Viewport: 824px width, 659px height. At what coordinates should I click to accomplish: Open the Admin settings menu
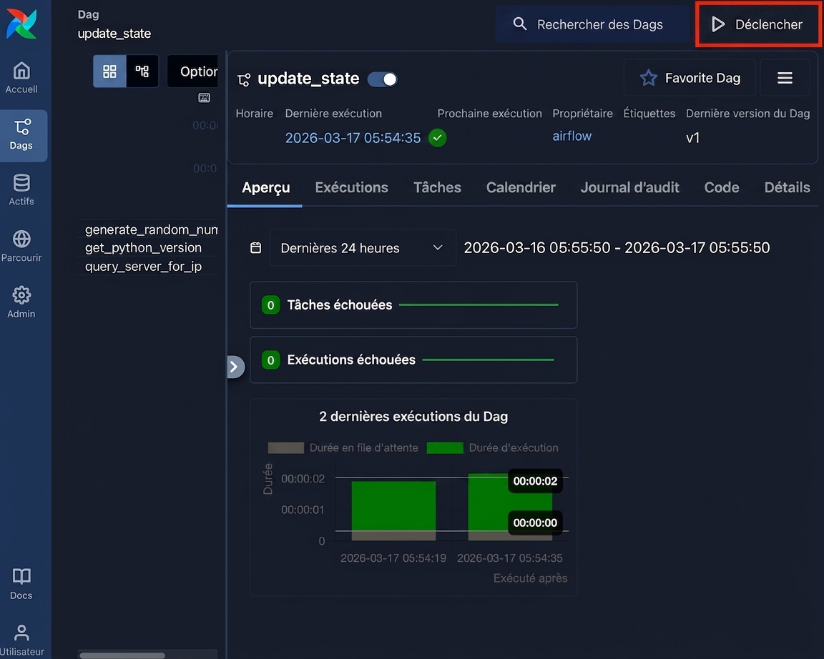tap(21, 302)
